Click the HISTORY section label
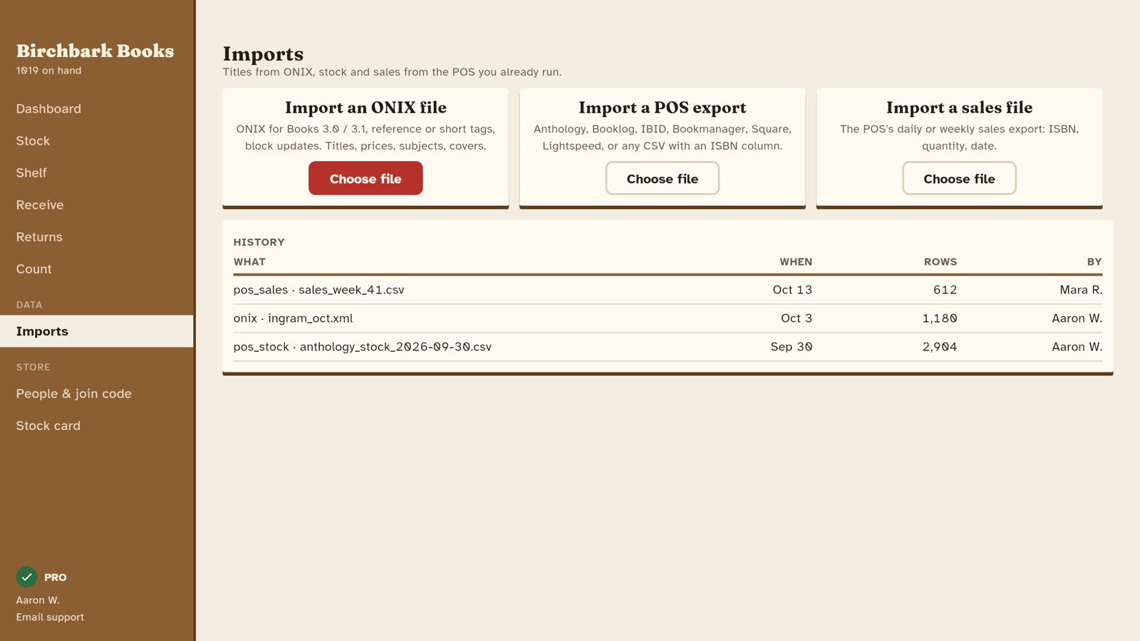Screen dimensions: 1140x641 [x=259, y=242]
